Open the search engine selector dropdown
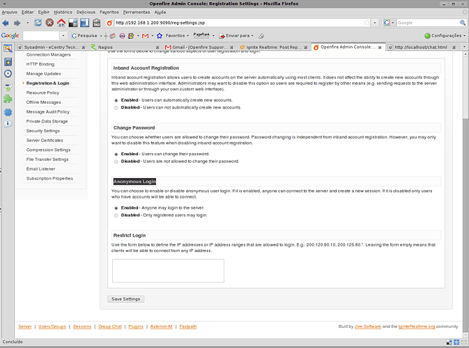Image resolution: width=469 pixels, height=348 pixels. pos(393,23)
